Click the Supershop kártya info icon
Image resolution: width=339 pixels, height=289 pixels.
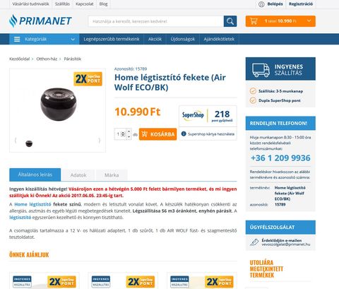(x=184, y=134)
